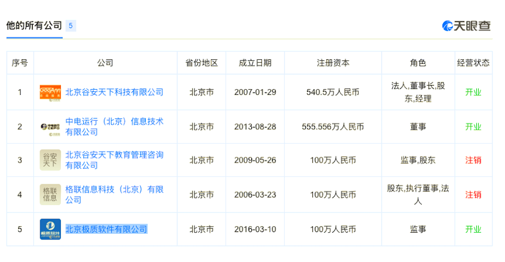Click the logo for 中电运行（北京）信息技术有限公司
The height and width of the screenshot is (262, 505).
pos(50,128)
